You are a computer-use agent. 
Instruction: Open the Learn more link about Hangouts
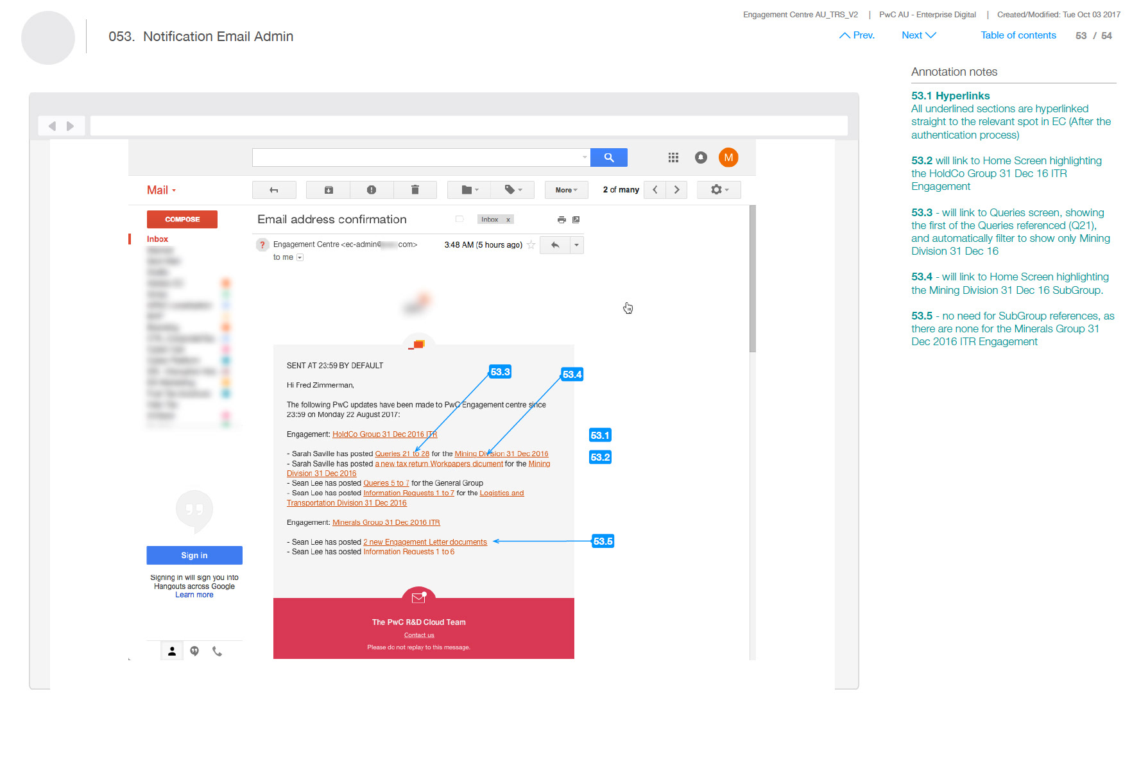coord(194,595)
